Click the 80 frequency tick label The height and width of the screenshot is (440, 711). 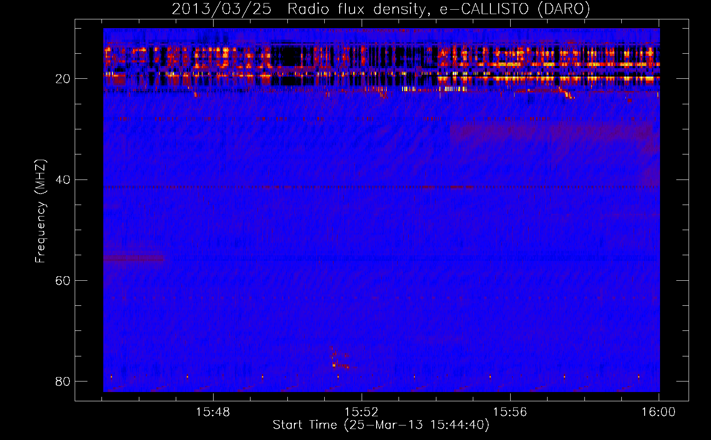pos(63,381)
